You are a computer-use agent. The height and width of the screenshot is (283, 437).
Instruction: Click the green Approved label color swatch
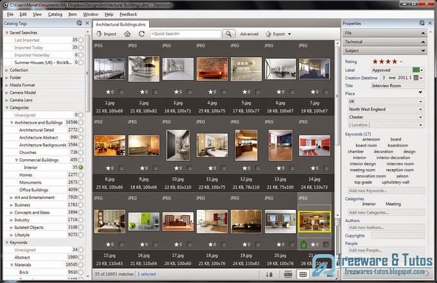[x=417, y=70]
